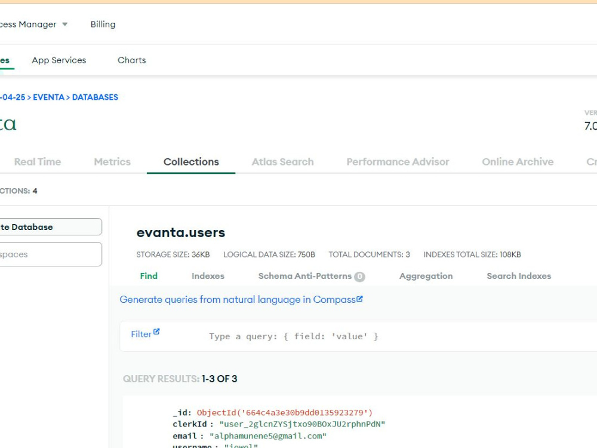The image size is (597, 448).
Task: Open the Metrics tab
Action: pos(112,162)
